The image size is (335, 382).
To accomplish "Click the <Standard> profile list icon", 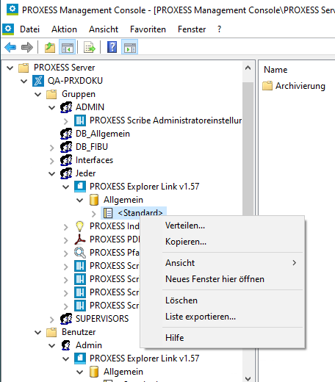I will (108, 213).
